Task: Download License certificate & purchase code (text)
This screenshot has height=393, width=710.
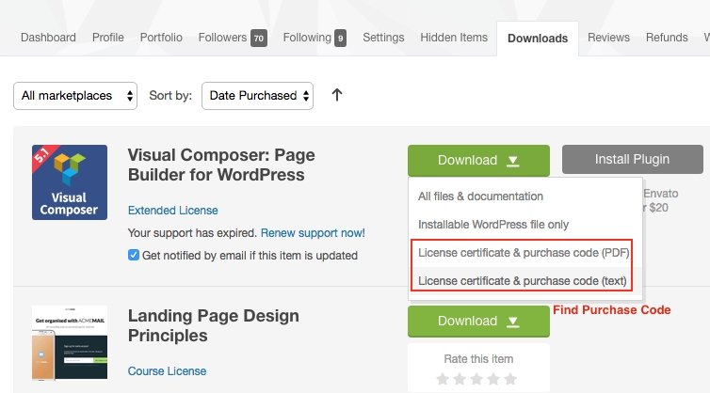Action: pyautogui.click(x=524, y=280)
